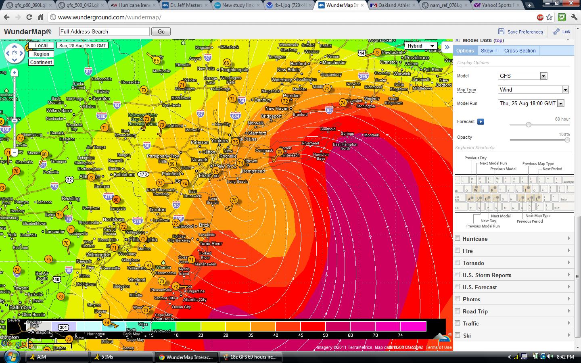Enable the Fire layer checkbox
Image resolution: width=581 pixels, height=363 pixels.
[x=457, y=250]
